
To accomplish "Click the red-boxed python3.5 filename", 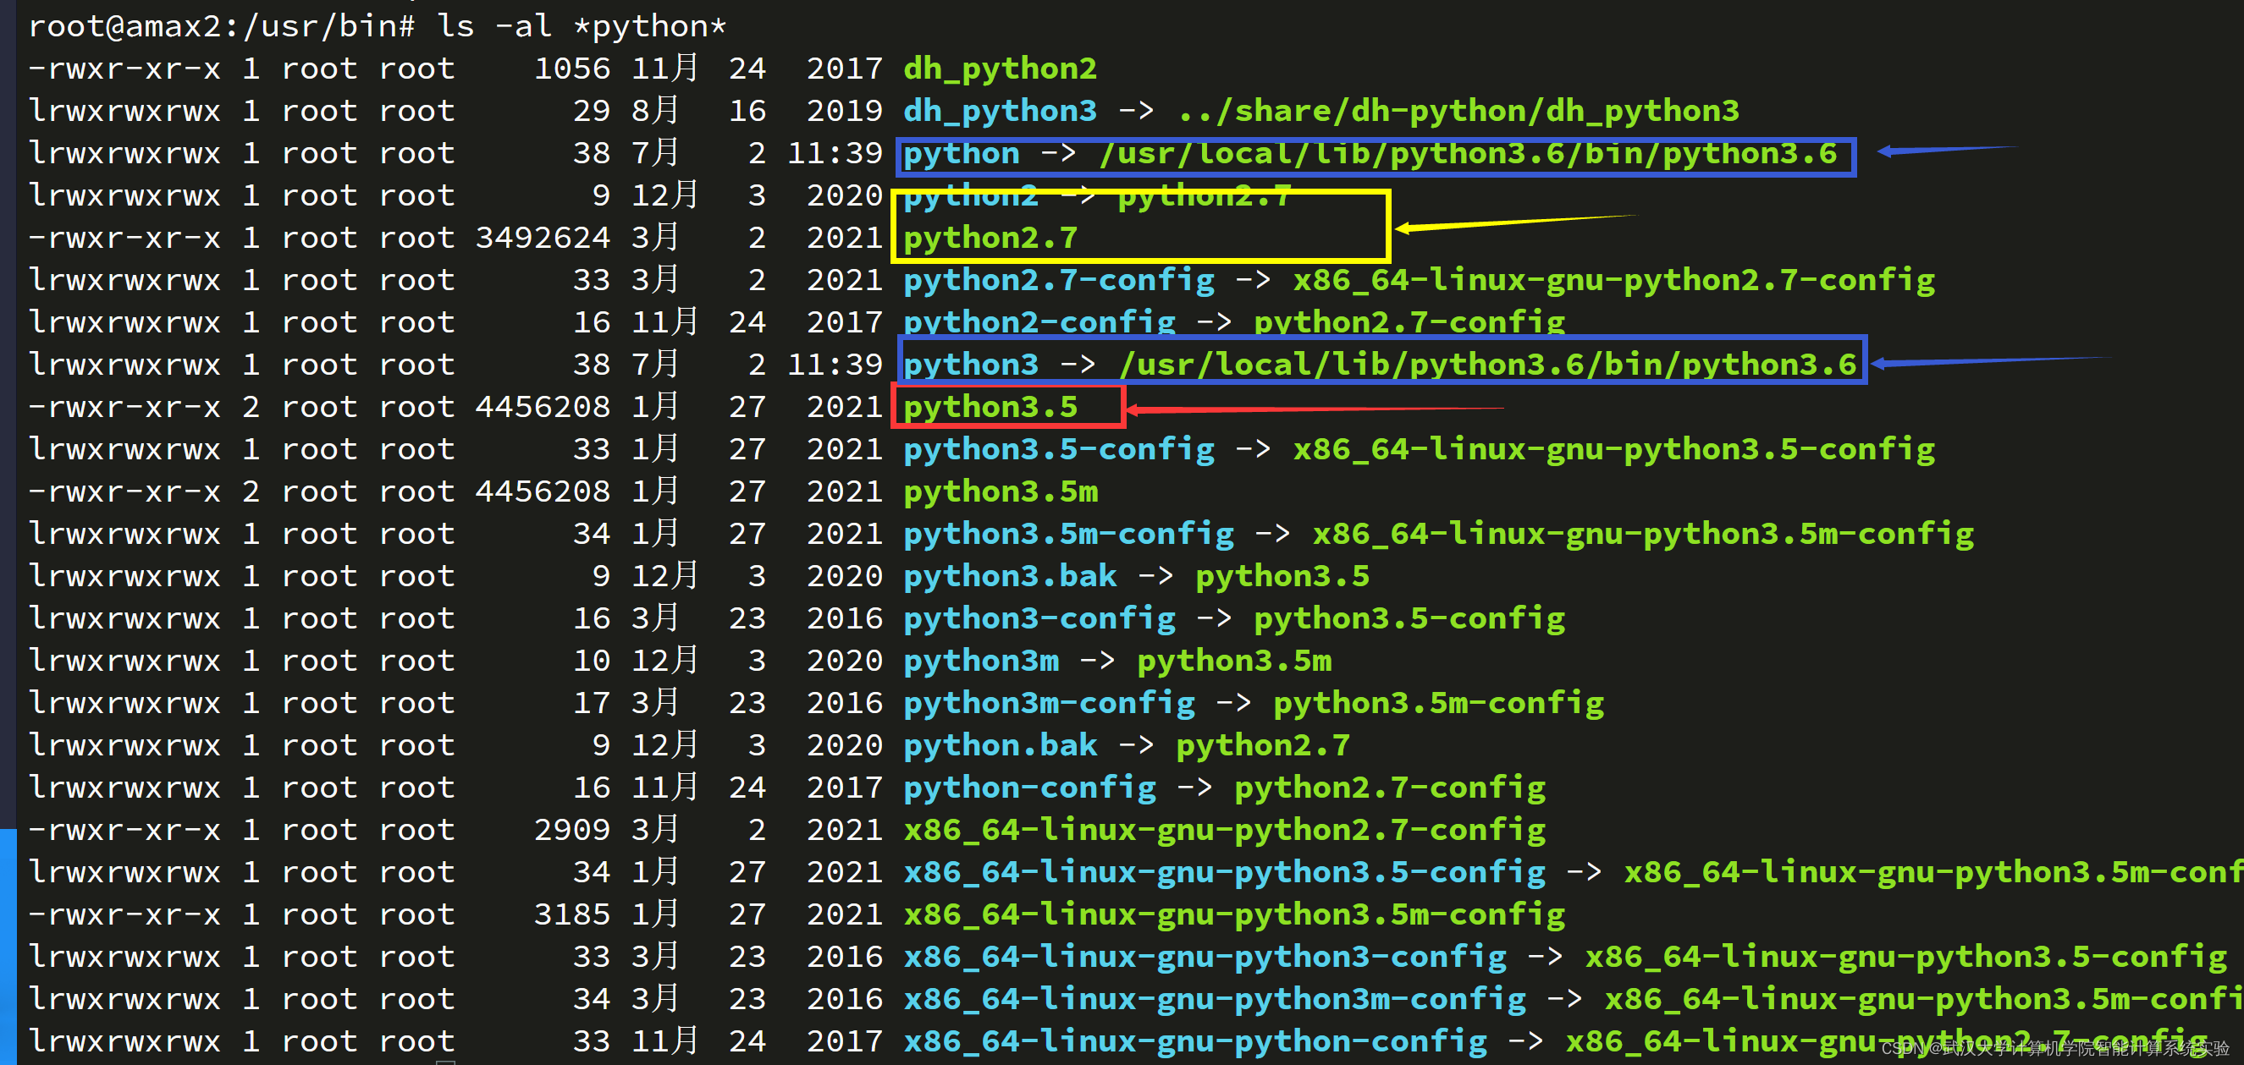I will pos(990,407).
